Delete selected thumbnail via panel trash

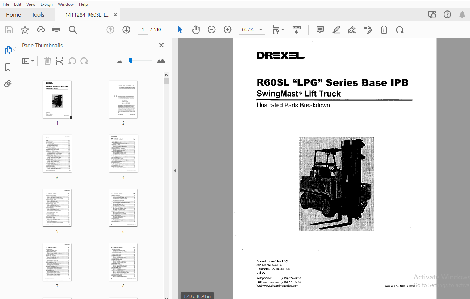coord(47,61)
